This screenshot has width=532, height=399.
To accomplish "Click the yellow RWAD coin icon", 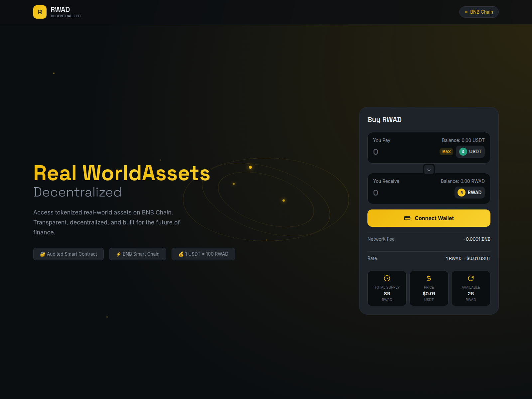I will 462,193.
